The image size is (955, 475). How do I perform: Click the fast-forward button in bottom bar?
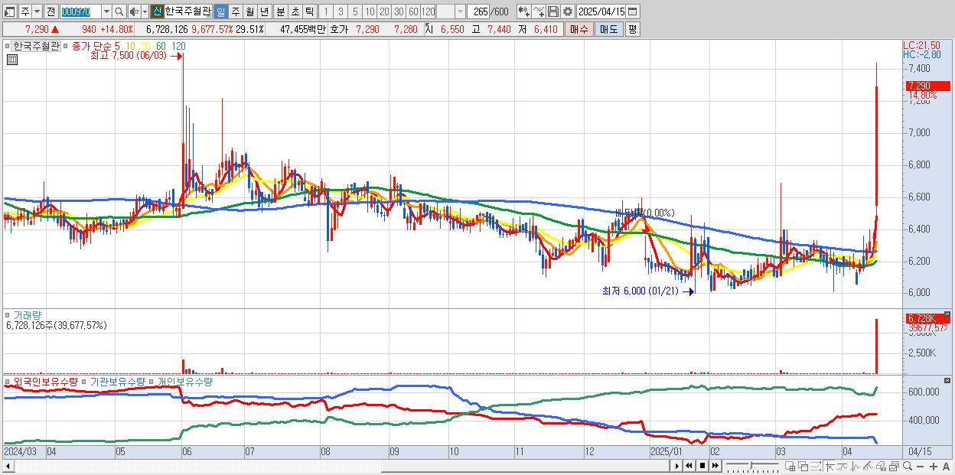coord(715,467)
